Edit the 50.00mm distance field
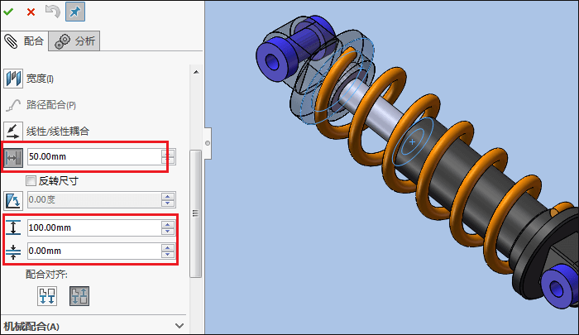579x335 pixels. click(94, 156)
